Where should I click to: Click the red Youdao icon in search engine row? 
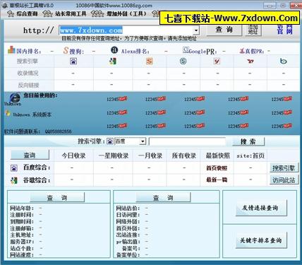click(217, 61)
